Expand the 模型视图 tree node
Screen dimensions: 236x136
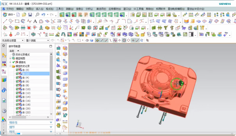pos(10,58)
